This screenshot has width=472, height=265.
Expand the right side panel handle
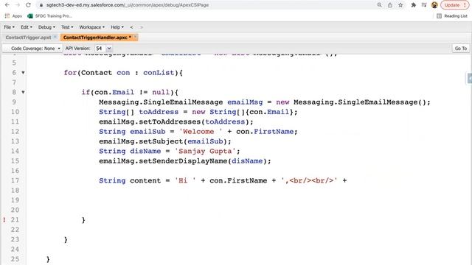click(x=469, y=78)
